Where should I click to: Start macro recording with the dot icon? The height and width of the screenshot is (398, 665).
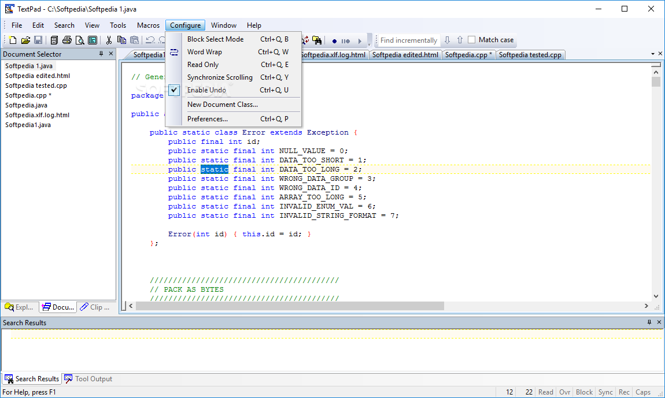(x=334, y=41)
